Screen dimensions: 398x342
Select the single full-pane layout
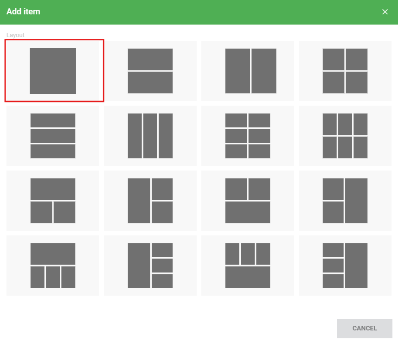point(53,71)
